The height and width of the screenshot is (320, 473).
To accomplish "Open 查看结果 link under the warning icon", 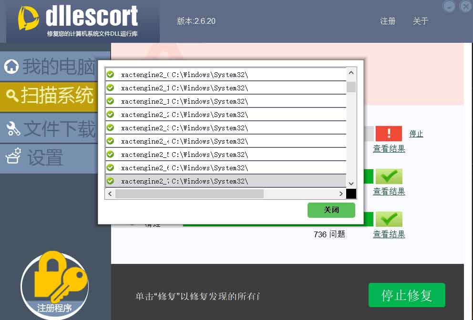I will (x=389, y=148).
